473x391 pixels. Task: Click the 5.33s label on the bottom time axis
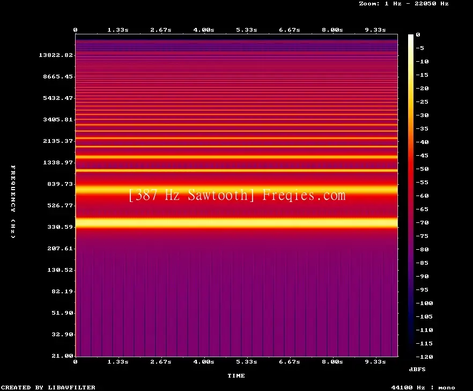pyautogui.click(x=247, y=361)
